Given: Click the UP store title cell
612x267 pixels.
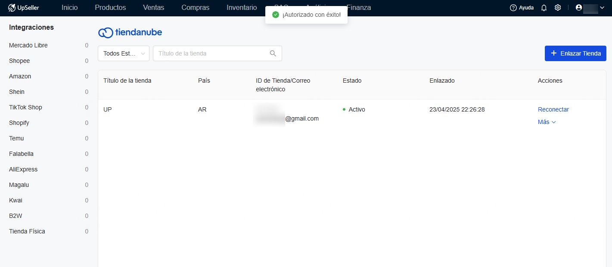Looking at the screenshot, I should click(x=108, y=109).
